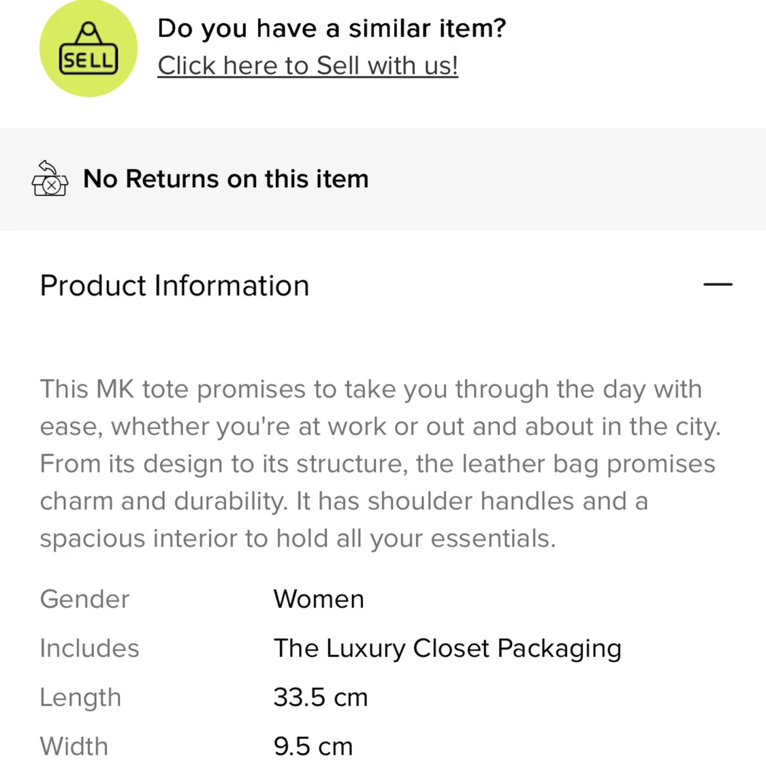Click the Gender label
Image resolution: width=766 pixels, height=766 pixels.
pos(84,599)
